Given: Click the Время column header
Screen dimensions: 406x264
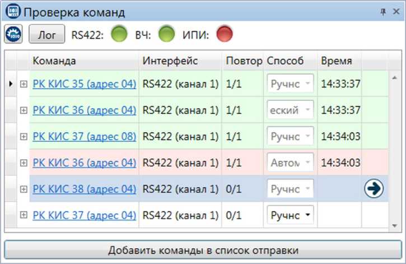Looking at the screenshot, I should tap(340, 61).
